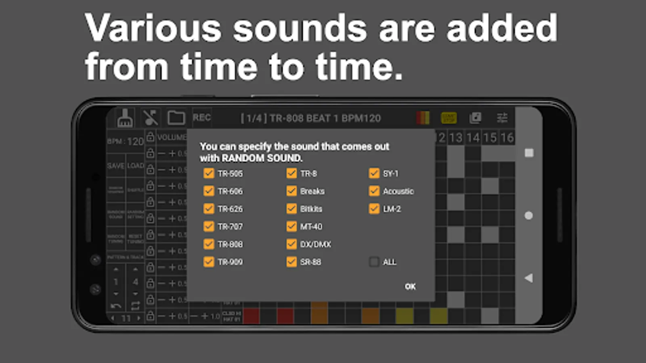Image resolution: width=646 pixels, height=363 pixels.
Task: Tap the BPM: 120 tempo field
Action: coord(126,141)
